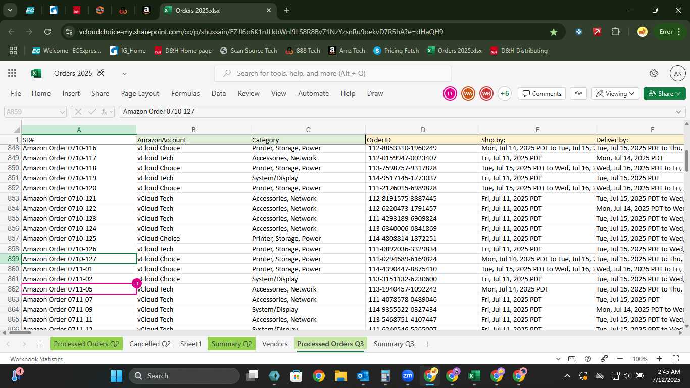
Task: Switch to the Formulas ribbon tab
Action: tap(185, 93)
